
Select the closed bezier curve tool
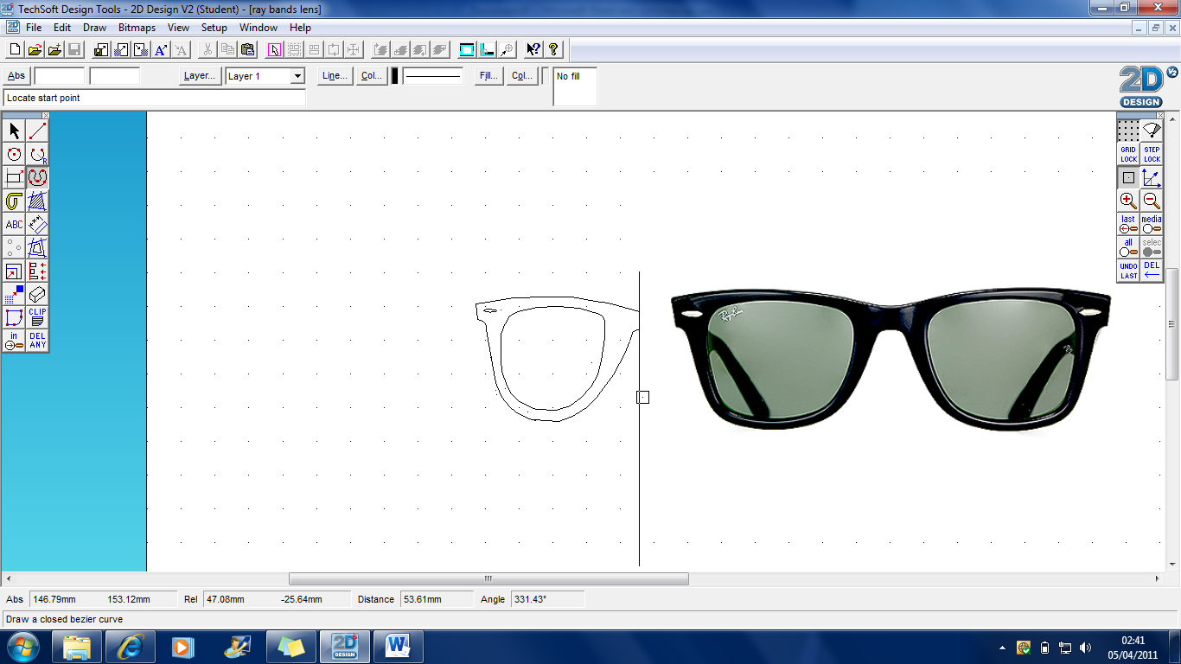[35, 177]
